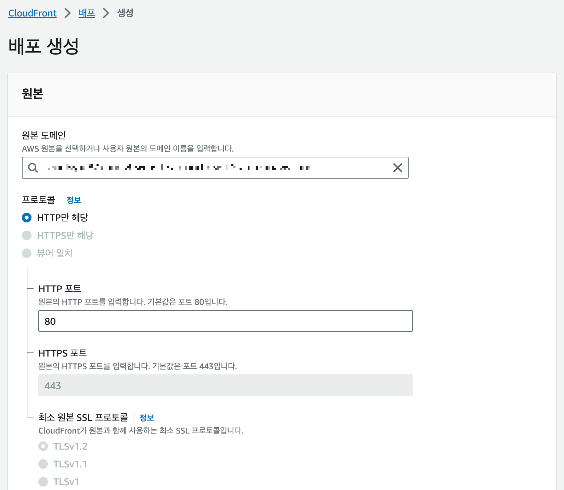This screenshot has height=490, width=564.
Task: Click description 'CloudFront가 원본과 함께 사용하는 최소 SSL 프로토콜입니다.'
Action: tap(141, 430)
